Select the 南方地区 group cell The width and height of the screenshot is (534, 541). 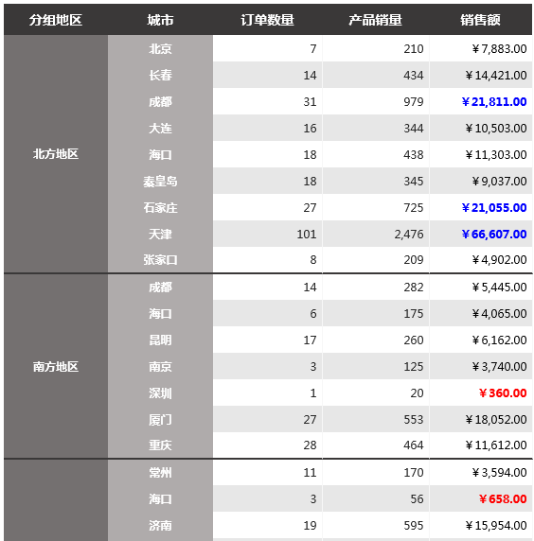coord(56,366)
